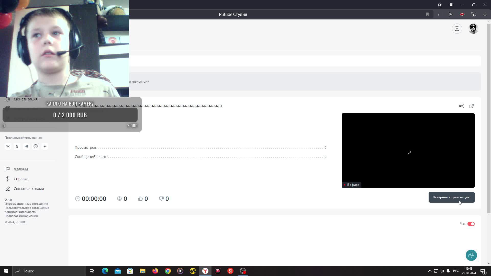Open the Справка menu item
Viewport: 491px width, 276px height.
click(21, 179)
